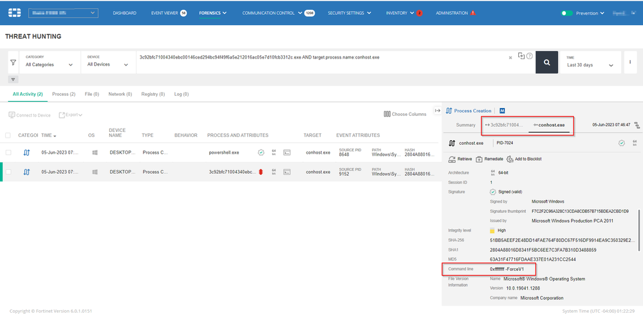The height and width of the screenshot is (314, 643).
Task: Open the query help question mark icon
Action: click(530, 56)
